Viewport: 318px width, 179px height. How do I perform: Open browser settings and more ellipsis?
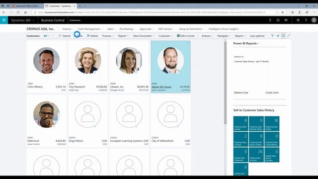click(314, 12)
